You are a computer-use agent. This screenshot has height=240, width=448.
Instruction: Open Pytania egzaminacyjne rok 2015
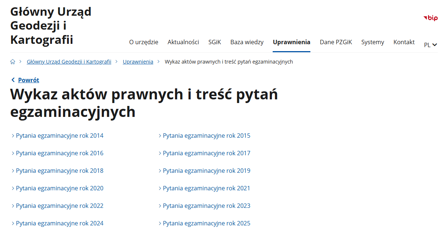(206, 136)
